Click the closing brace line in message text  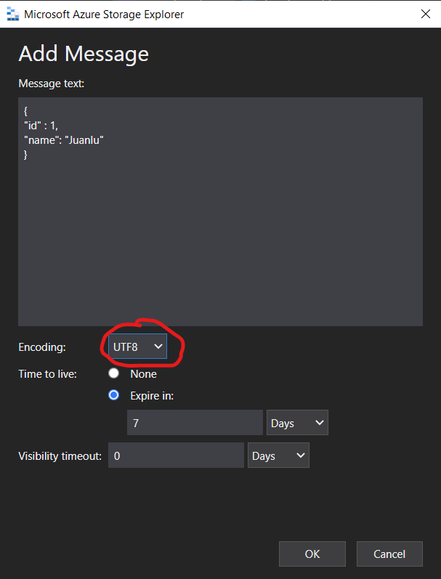[26, 155]
